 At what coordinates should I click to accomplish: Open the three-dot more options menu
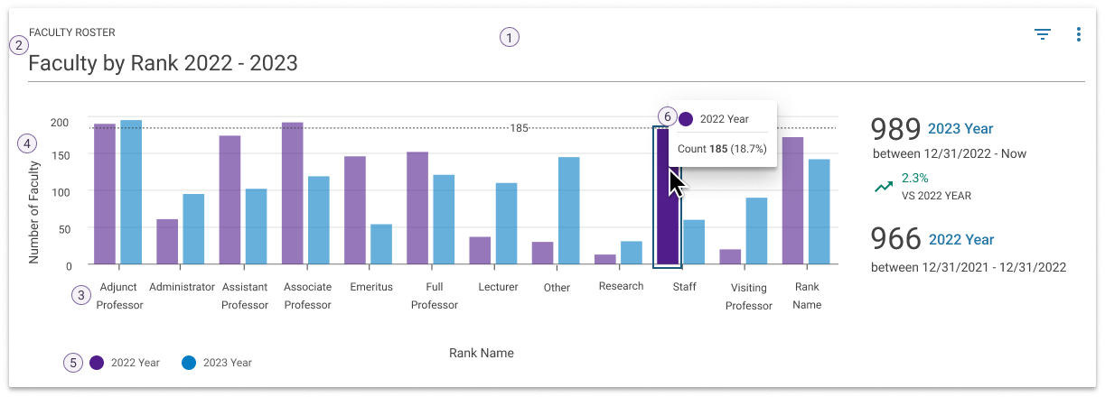coord(1078,35)
